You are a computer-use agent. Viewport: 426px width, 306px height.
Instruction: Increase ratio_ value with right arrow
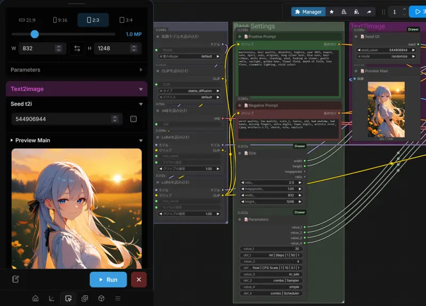click(x=300, y=182)
